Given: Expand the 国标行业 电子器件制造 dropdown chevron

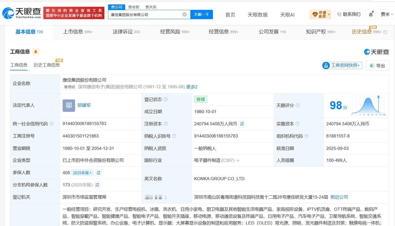Looking at the screenshot, I should pos(238,160).
